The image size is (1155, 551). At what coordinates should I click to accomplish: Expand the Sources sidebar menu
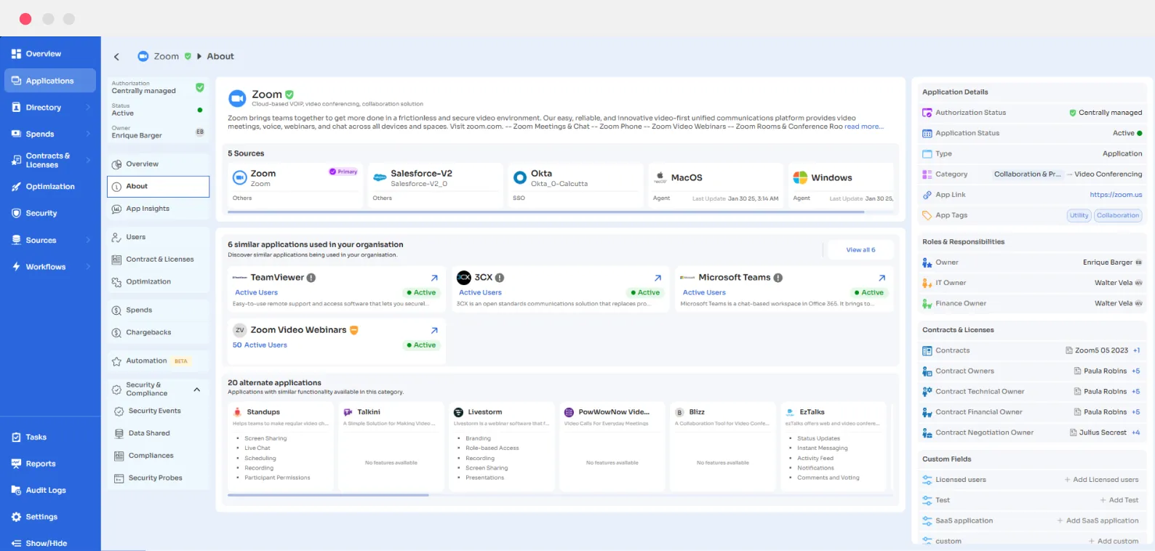point(89,240)
